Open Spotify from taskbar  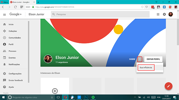point(93,97)
